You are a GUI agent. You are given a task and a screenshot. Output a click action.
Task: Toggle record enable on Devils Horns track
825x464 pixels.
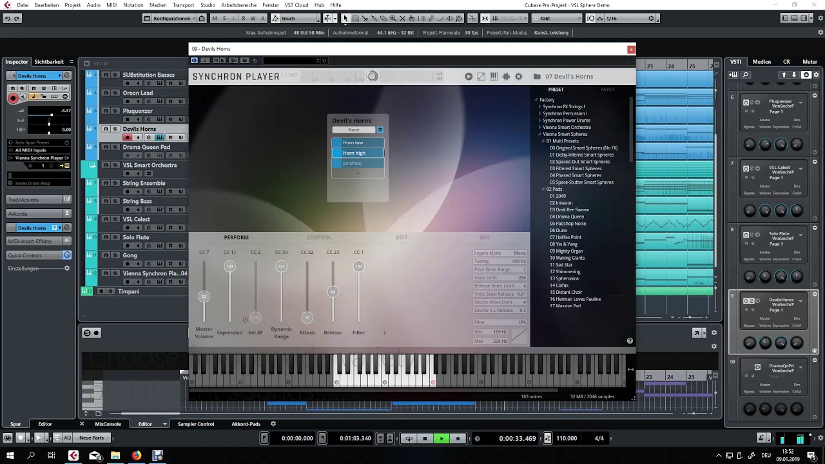(x=128, y=137)
